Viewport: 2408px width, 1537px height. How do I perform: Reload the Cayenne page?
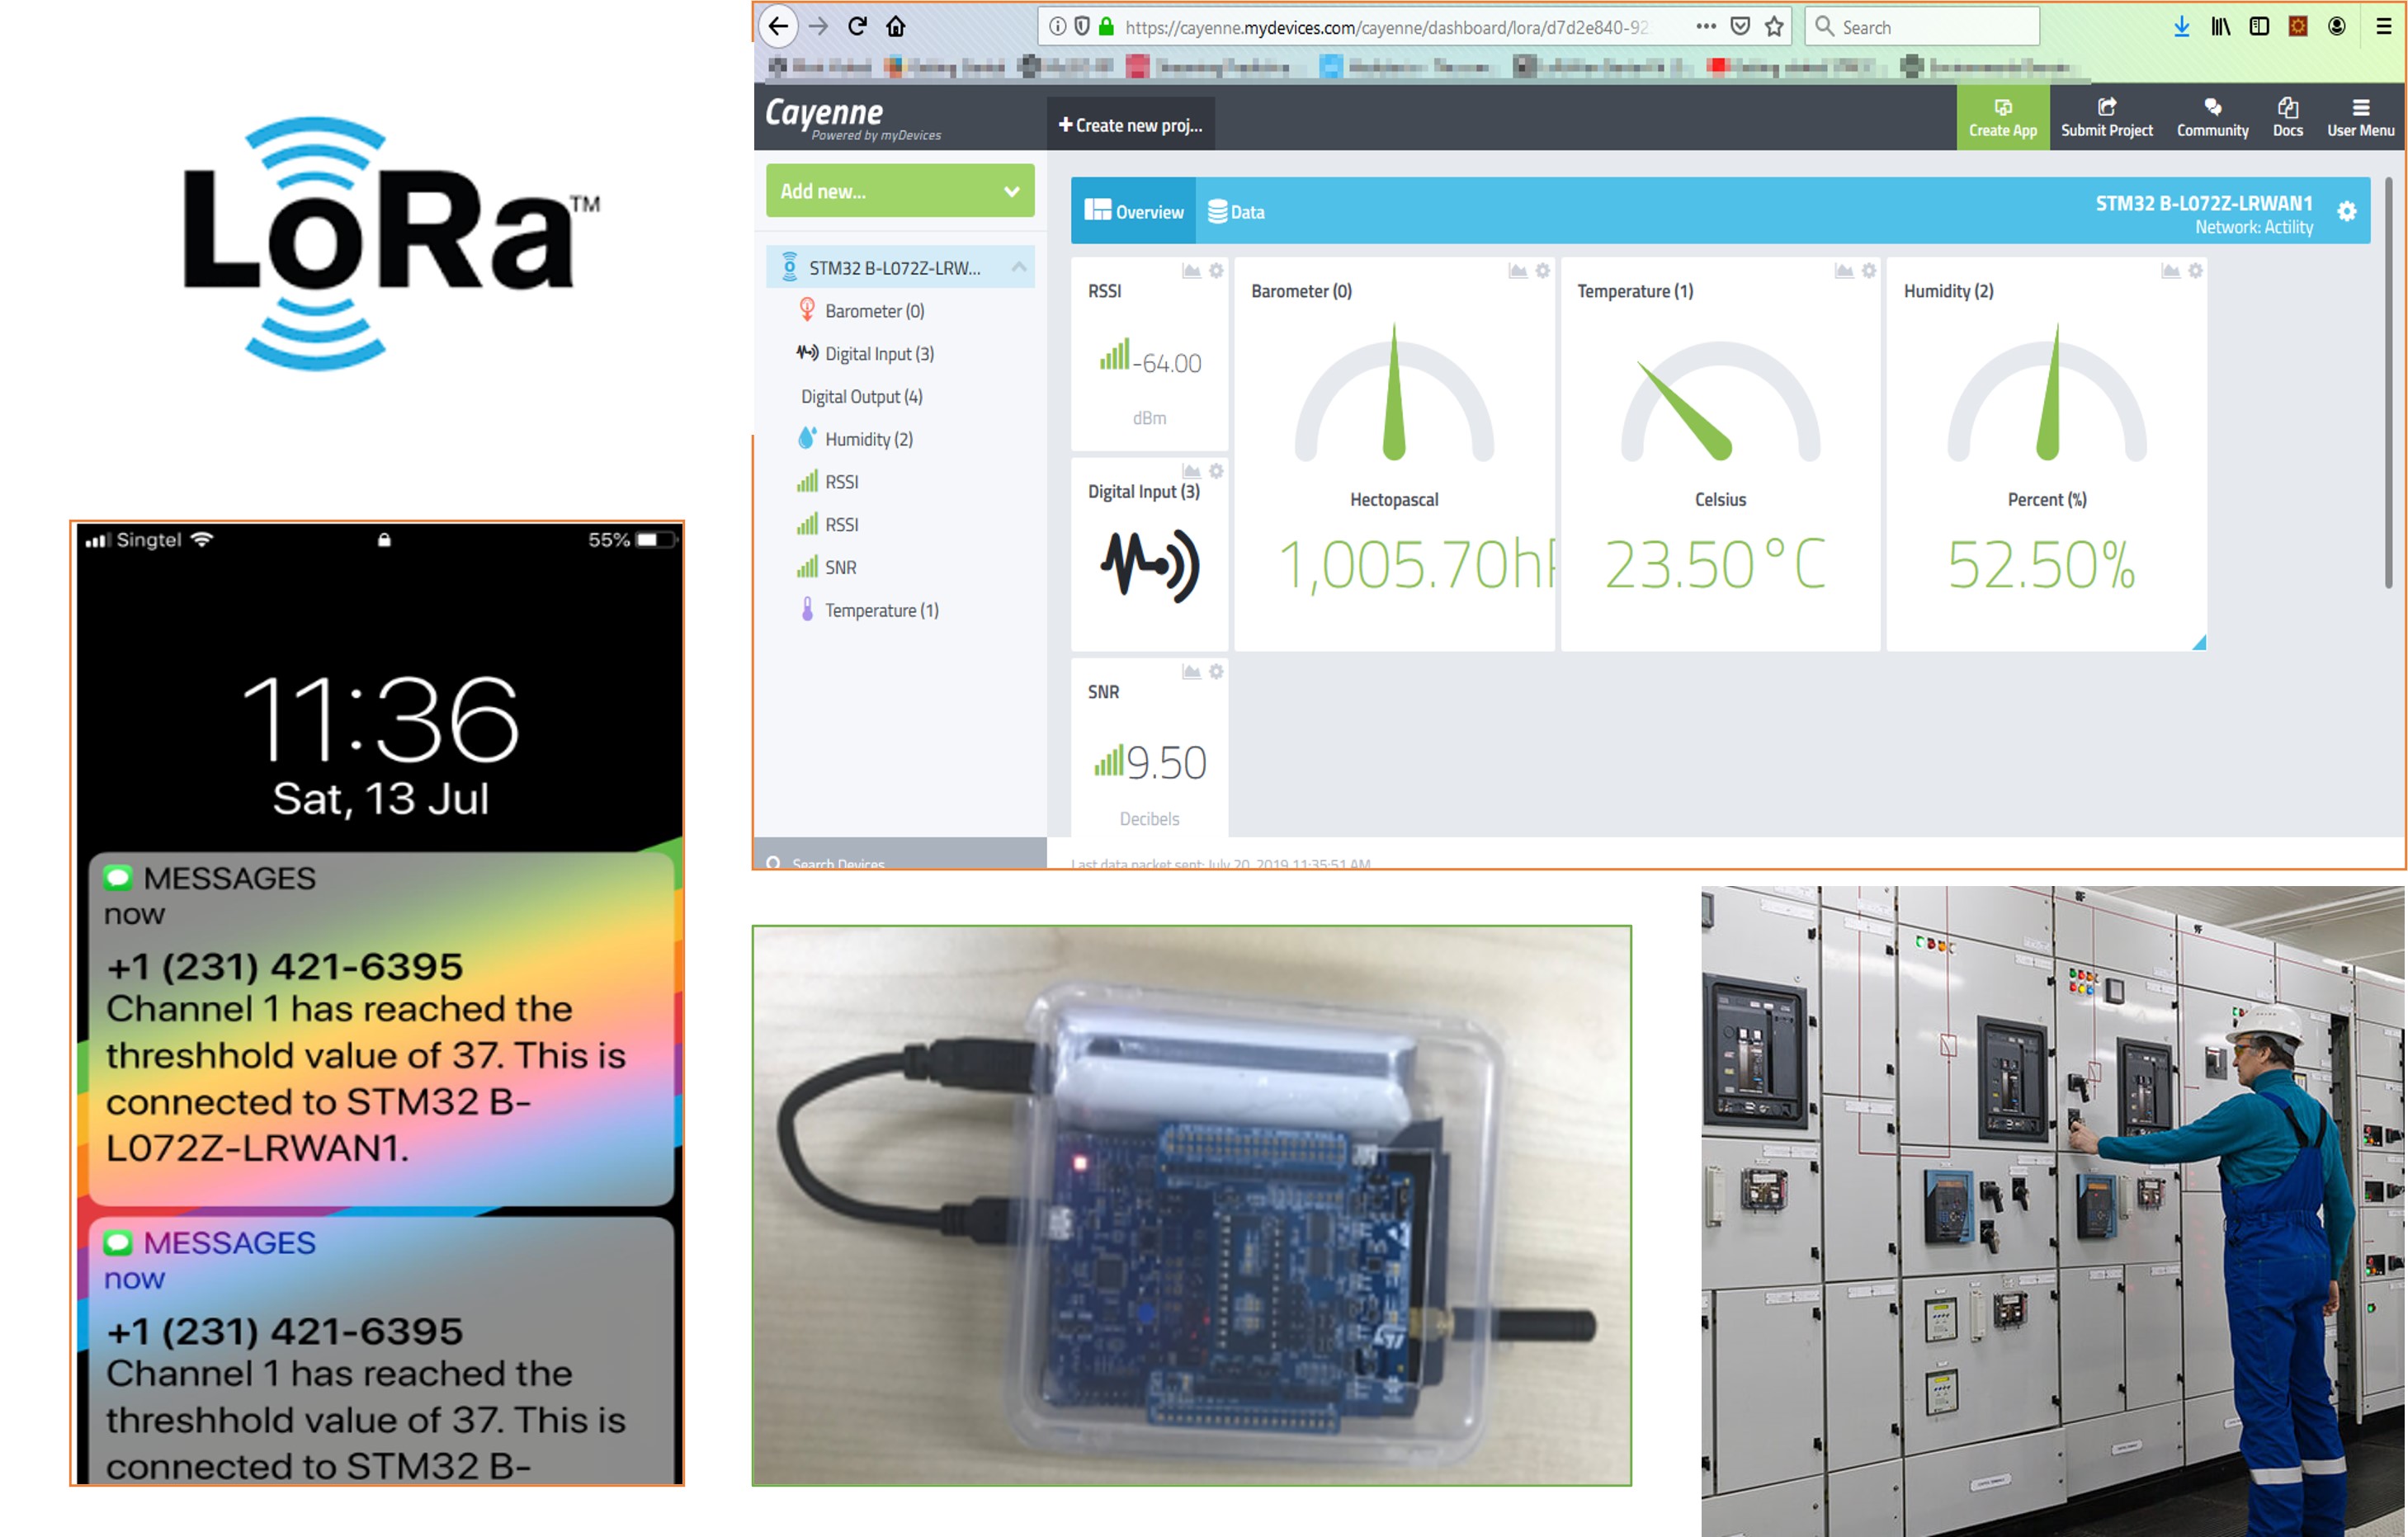(857, 26)
